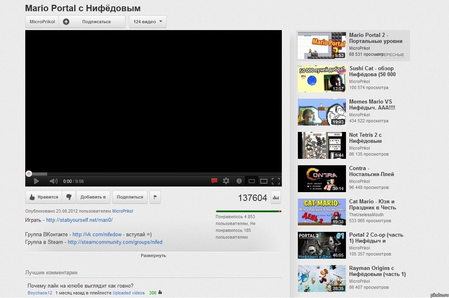The width and height of the screenshot is (449, 298).
Task: Click the video progress scrubber handle
Action: coord(28,173)
